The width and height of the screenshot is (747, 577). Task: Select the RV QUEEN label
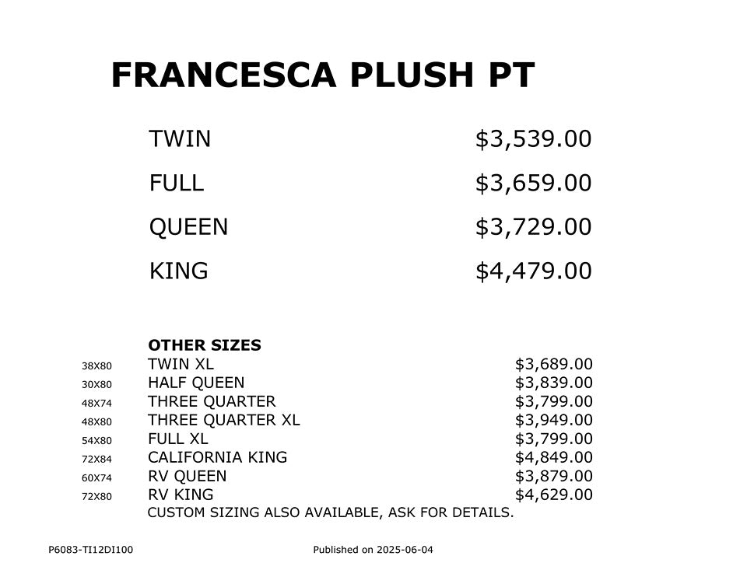pyautogui.click(x=188, y=476)
